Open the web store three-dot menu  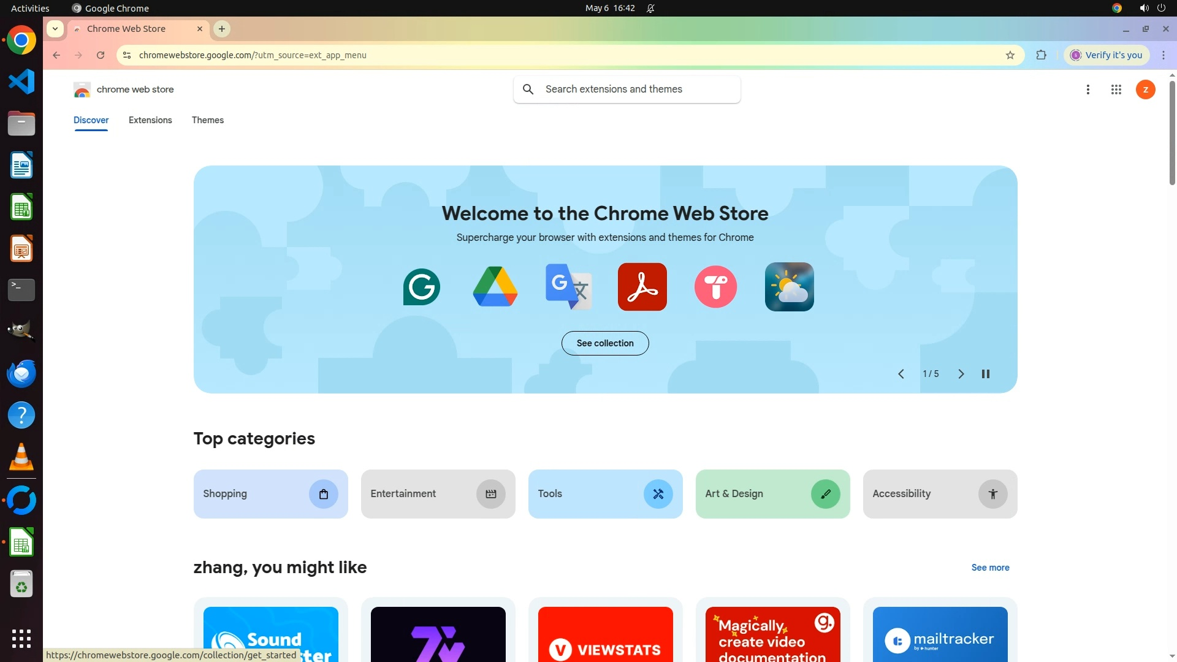pyautogui.click(x=1088, y=89)
